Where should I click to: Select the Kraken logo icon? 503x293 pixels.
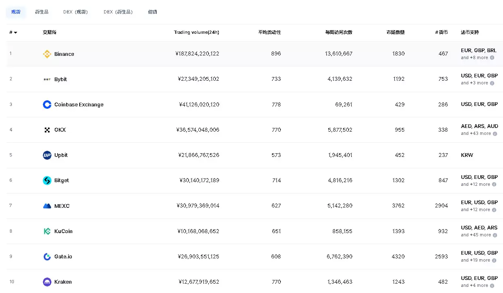[x=47, y=282]
